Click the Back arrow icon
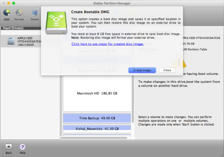Viewport: 224px width, 157px height. 9,147
